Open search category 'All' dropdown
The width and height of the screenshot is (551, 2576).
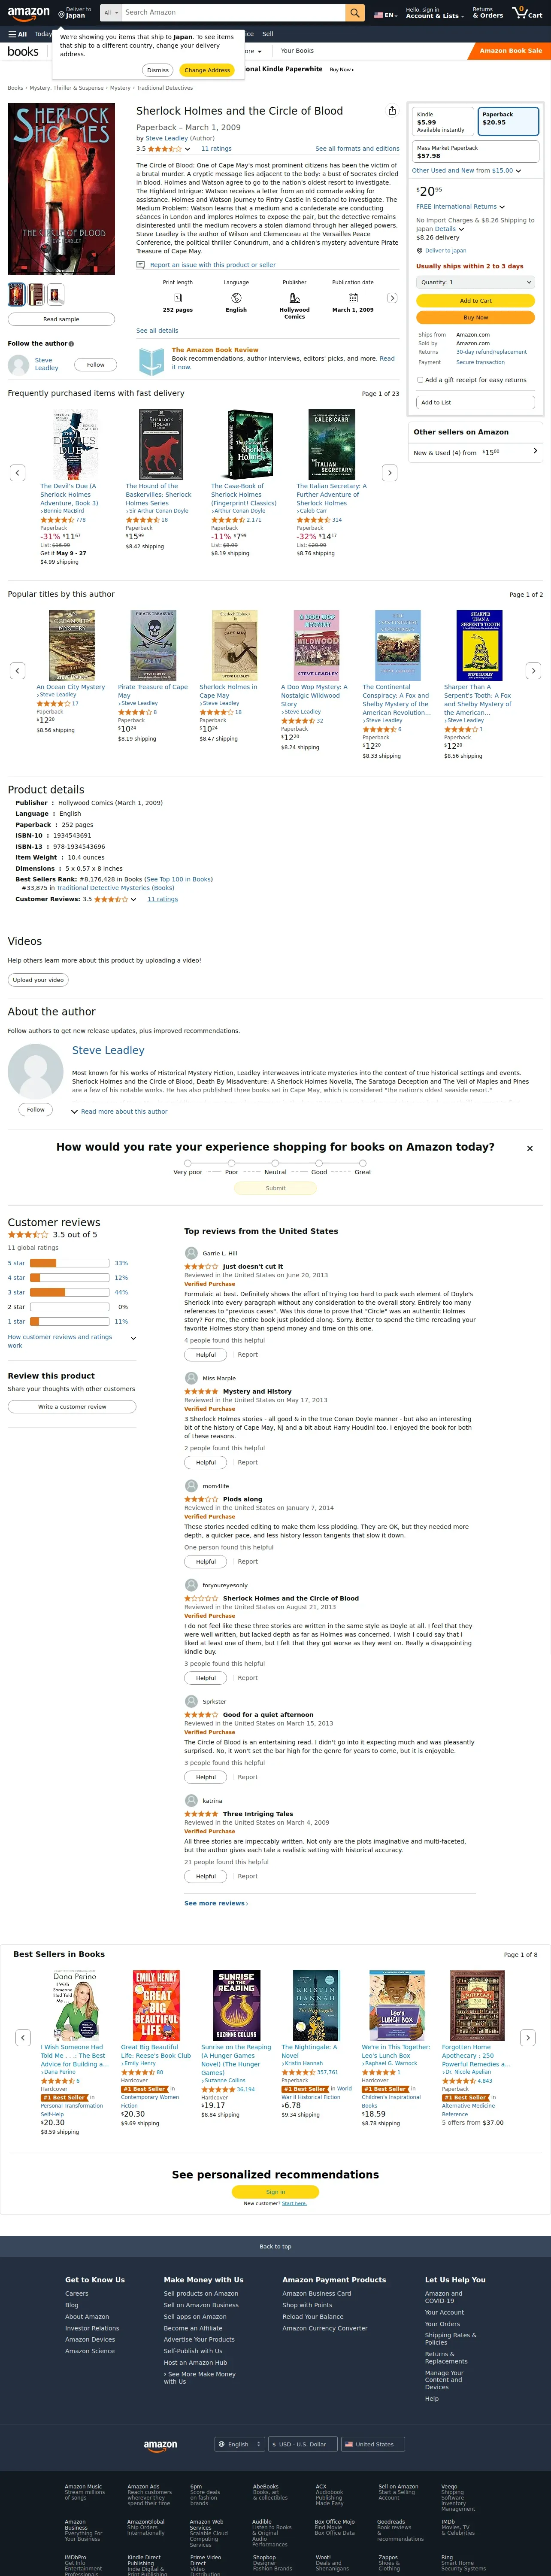click(109, 13)
